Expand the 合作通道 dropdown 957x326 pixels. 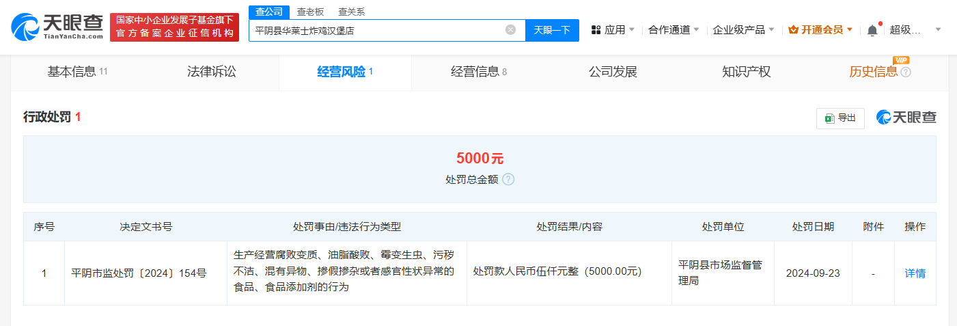(674, 30)
